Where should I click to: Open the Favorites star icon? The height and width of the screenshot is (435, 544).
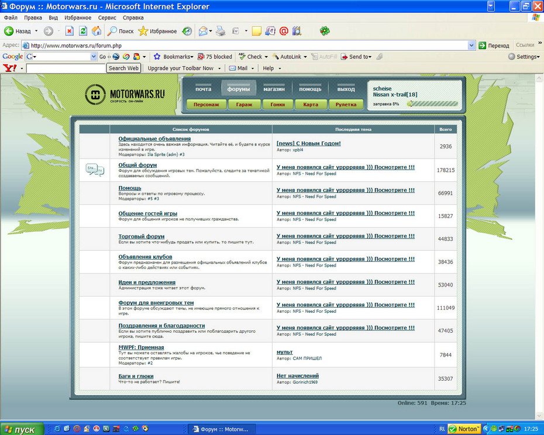[x=143, y=31]
